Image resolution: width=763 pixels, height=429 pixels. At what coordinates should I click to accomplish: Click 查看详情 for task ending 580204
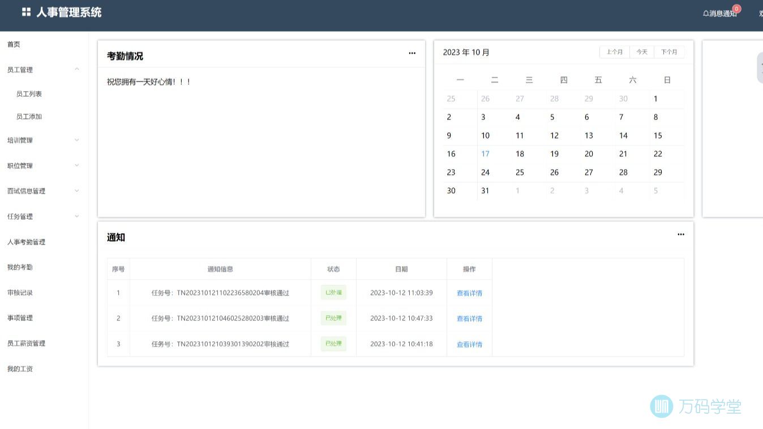pos(469,293)
